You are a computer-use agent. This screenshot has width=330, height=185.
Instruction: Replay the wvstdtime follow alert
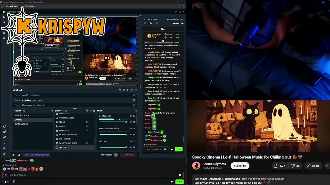point(134,100)
